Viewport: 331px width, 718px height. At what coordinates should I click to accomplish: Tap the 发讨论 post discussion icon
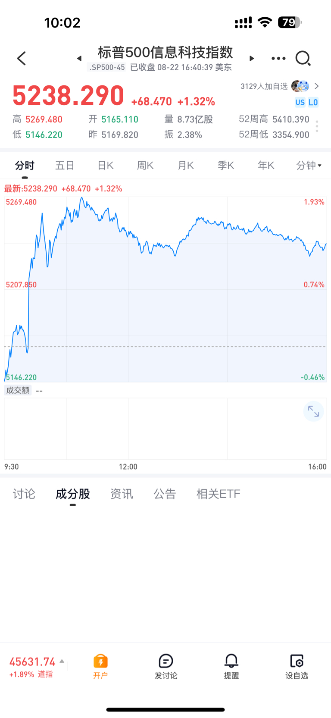[166, 667]
